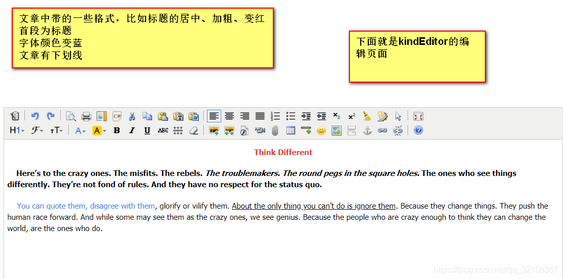Attach a file with the paperclip icon
The width and height of the screenshot is (563, 279).
click(275, 131)
